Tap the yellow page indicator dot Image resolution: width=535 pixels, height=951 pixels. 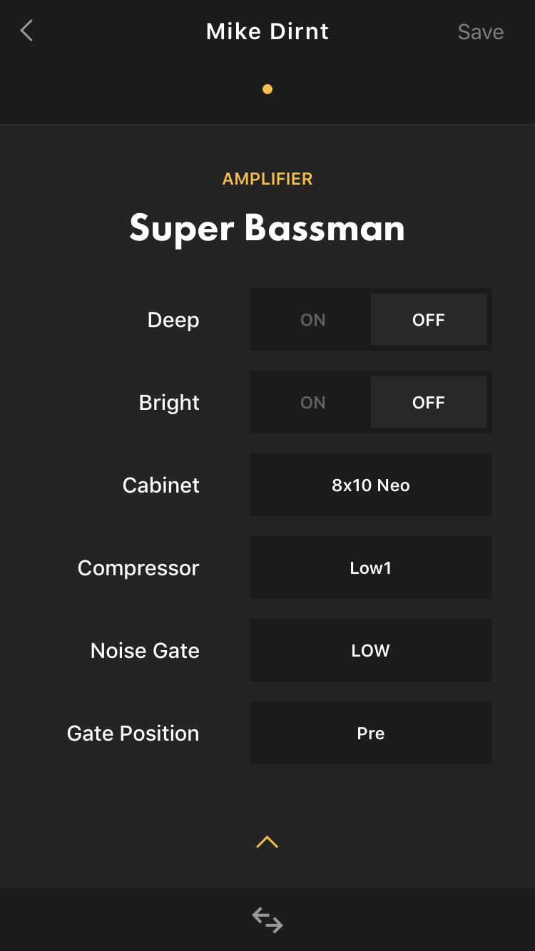tap(267, 89)
